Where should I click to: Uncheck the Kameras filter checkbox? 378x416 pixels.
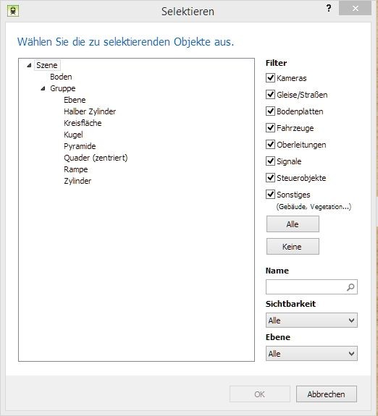(270, 78)
